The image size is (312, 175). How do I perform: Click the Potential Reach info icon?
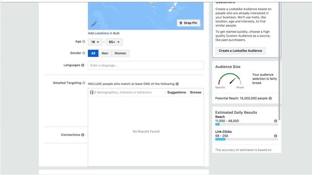(270, 98)
